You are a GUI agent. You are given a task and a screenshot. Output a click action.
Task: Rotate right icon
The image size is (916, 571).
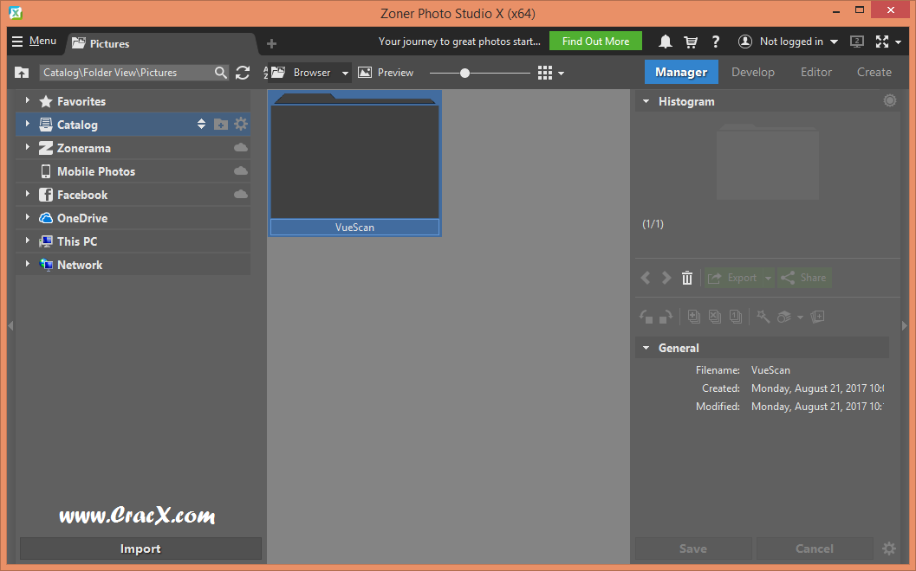click(x=666, y=317)
